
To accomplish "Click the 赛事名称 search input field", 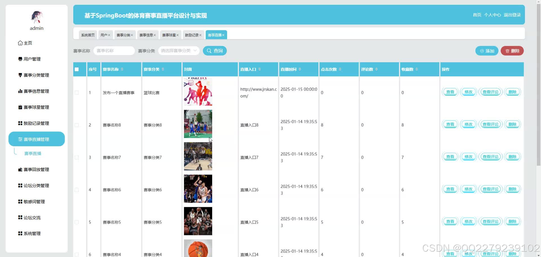I will pyautogui.click(x=114, y=51).
